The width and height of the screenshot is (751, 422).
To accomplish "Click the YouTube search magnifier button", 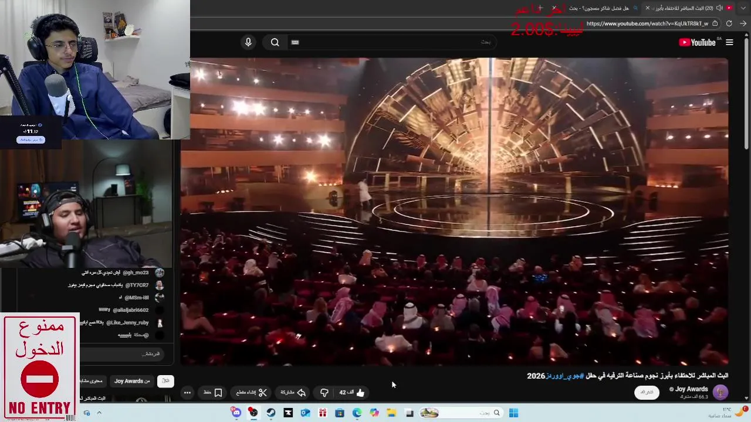I will [275, 42].
